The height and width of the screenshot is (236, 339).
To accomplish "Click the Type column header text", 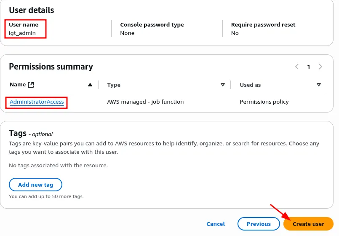I will pos(114,85).
